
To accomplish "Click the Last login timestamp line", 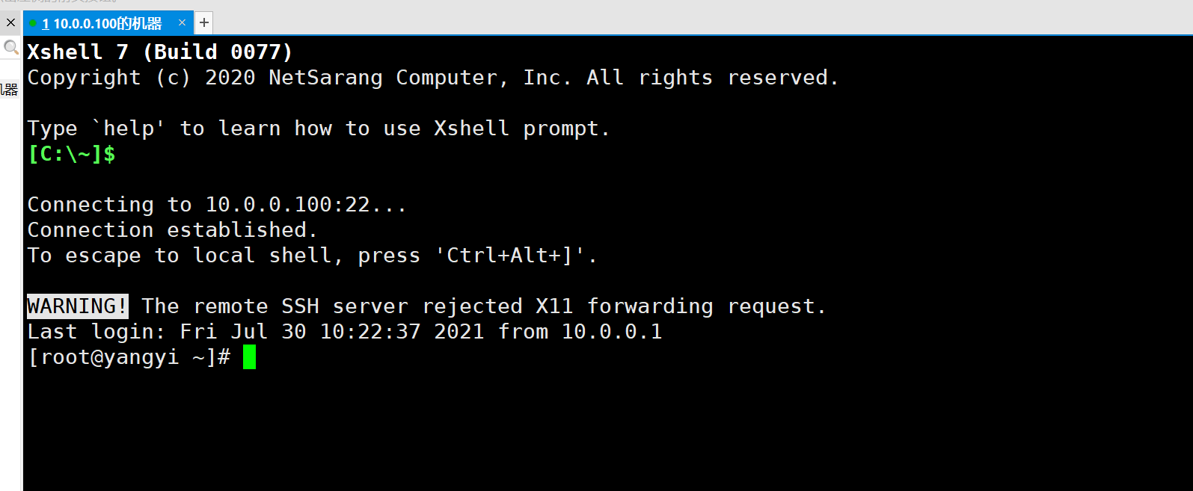I will tap(345, 332).
